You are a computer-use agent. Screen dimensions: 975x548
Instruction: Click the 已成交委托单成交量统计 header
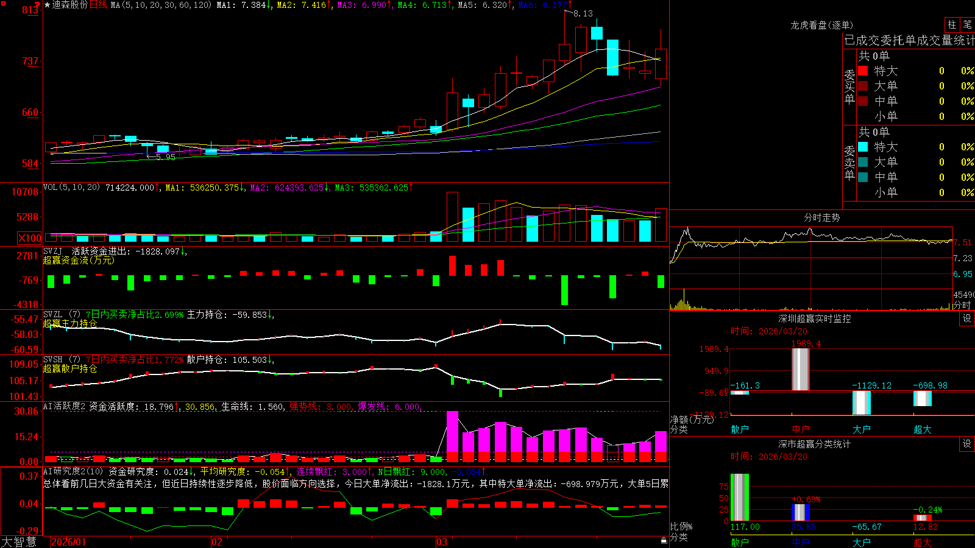pyautogui.click(x=909, y=40)
